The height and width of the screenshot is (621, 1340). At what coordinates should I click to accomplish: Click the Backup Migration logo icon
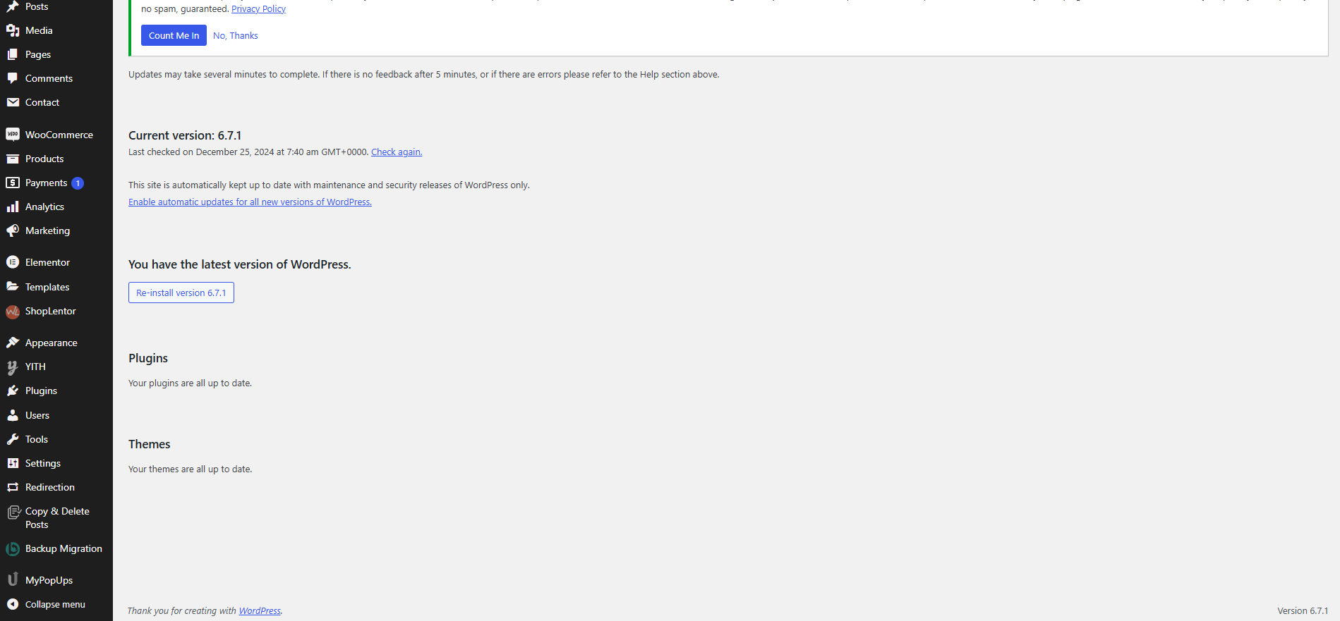click(13, 549)
